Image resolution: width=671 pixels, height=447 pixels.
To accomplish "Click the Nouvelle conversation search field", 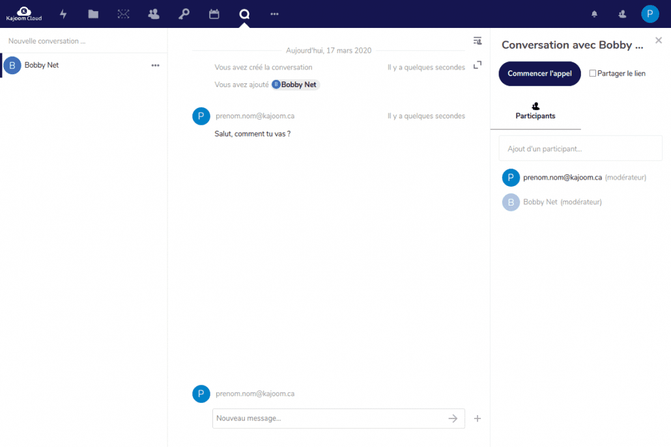I will (x=83, y=41).
